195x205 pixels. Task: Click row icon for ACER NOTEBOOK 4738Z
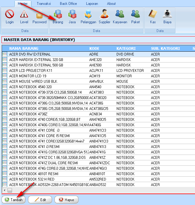[5, 114]
